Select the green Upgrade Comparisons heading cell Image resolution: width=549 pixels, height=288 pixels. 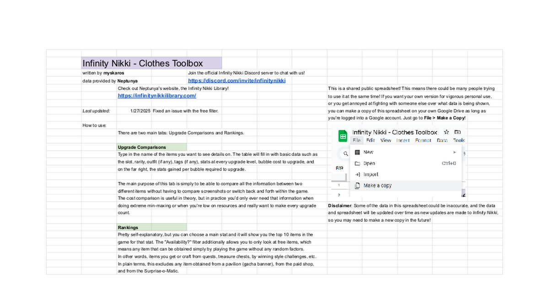152,147
